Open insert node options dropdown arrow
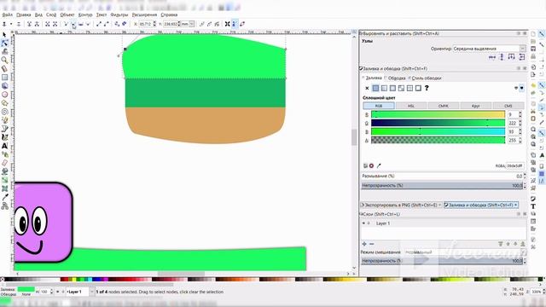The width and height of the screenshot is (546, 307). (x=11, y=24)
